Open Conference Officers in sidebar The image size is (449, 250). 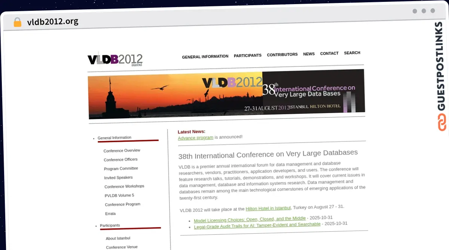[120, 160]
